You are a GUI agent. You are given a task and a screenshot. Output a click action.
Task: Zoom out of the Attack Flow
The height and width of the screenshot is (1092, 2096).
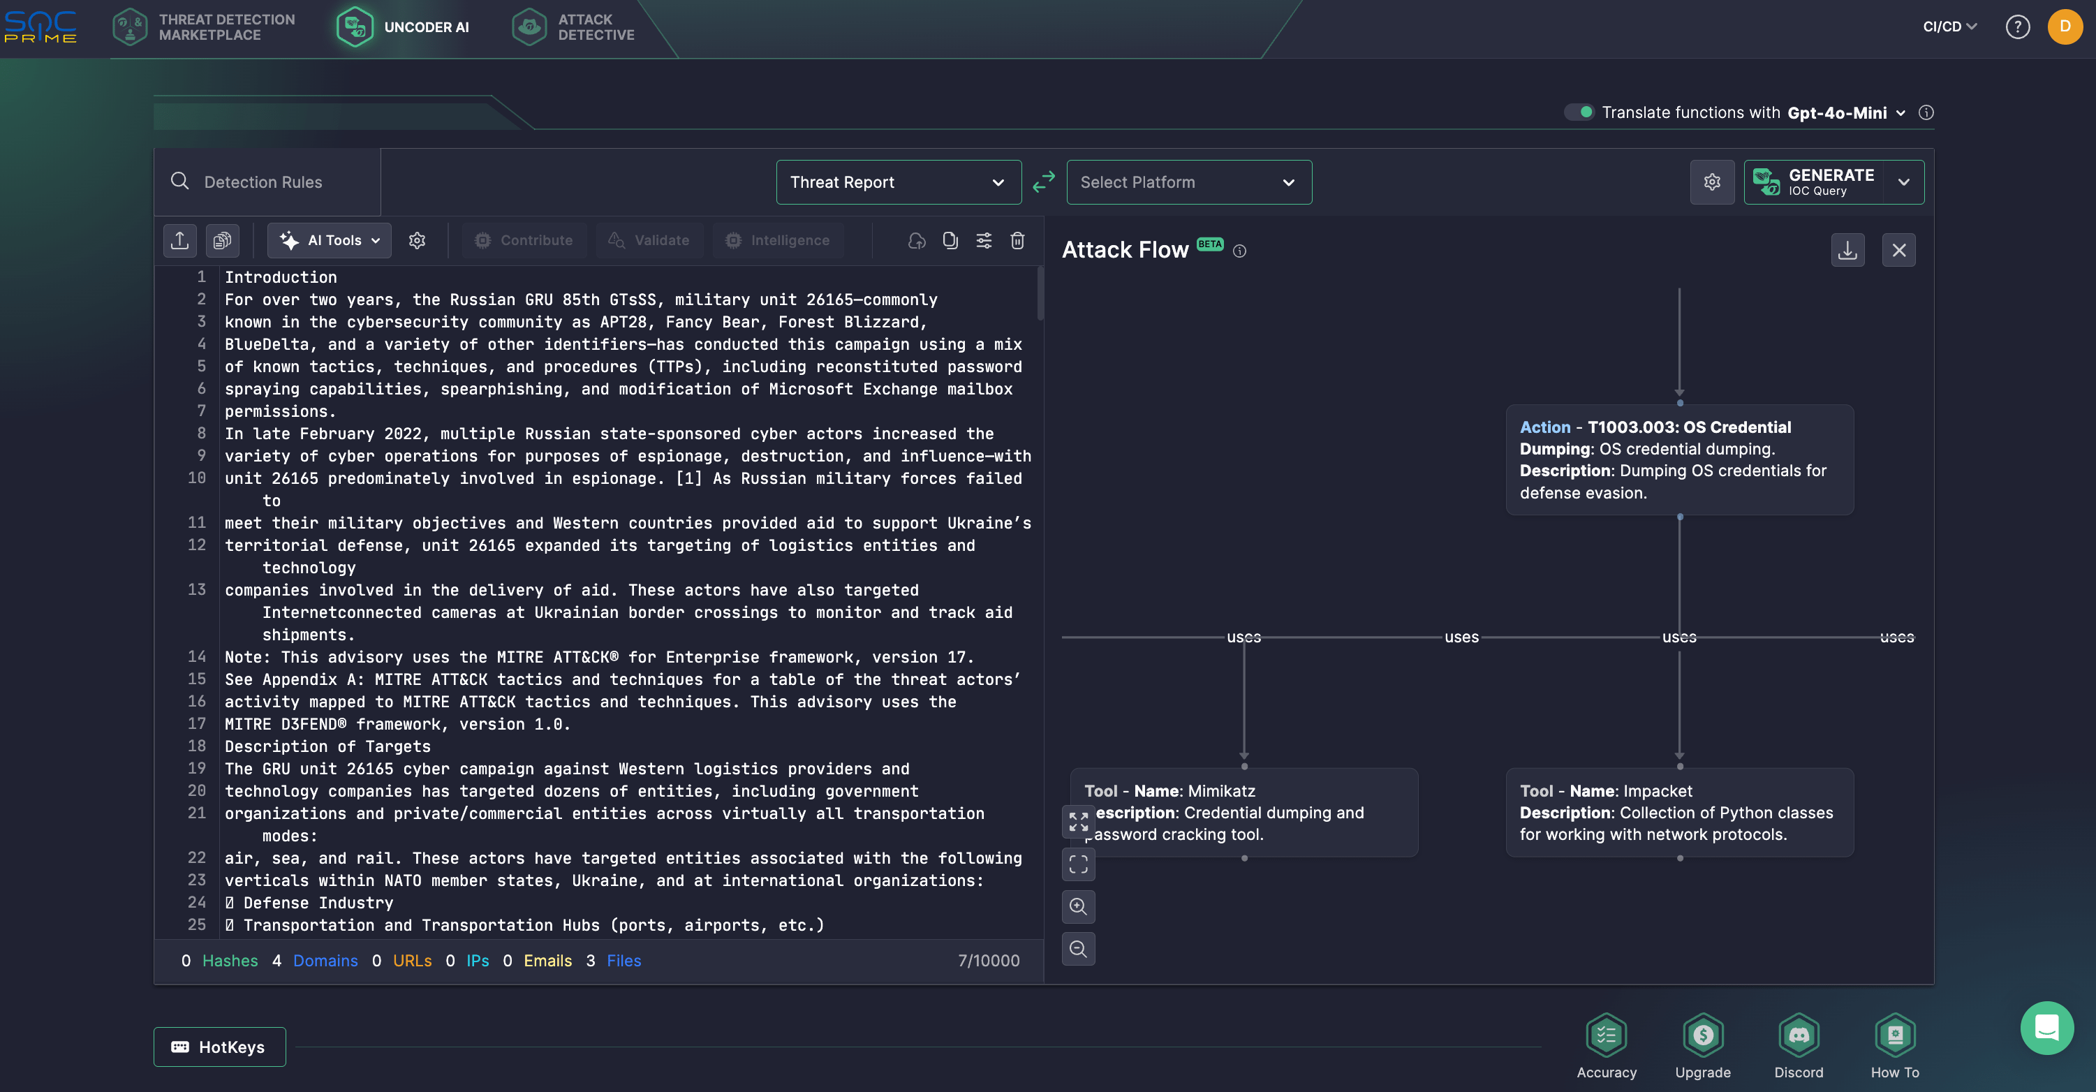(x=1078, y=949)
